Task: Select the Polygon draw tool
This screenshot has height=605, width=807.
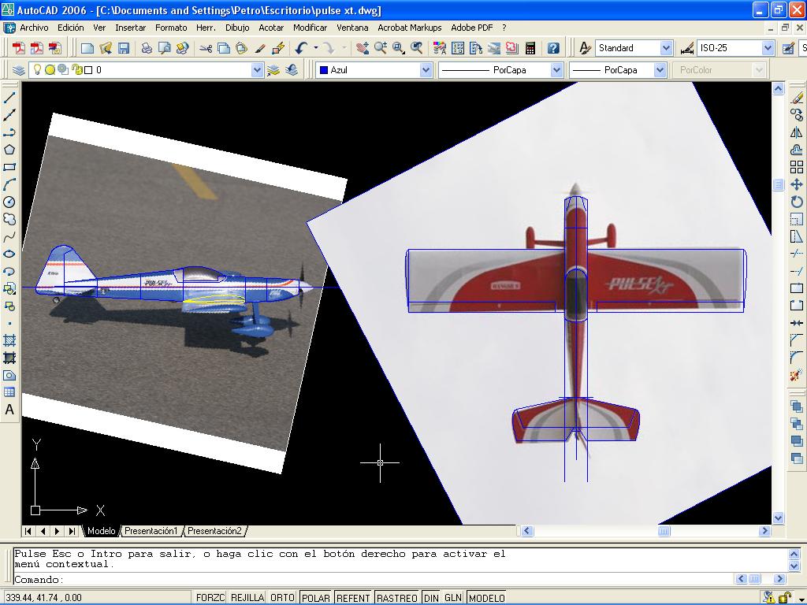Action: pos(9,150)
